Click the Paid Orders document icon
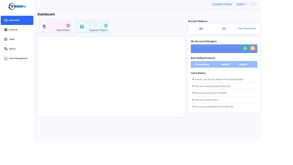This screenshot has height=165, width=293. click(44, 26)
